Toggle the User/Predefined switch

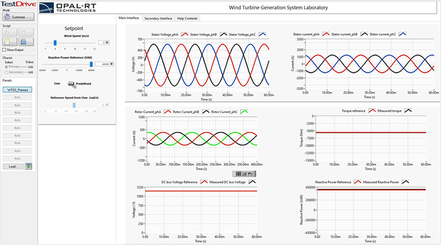70,83
